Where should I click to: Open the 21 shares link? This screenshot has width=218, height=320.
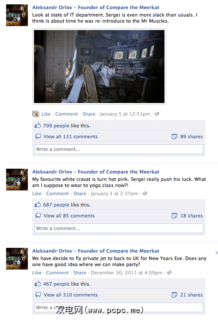point(191,295)
